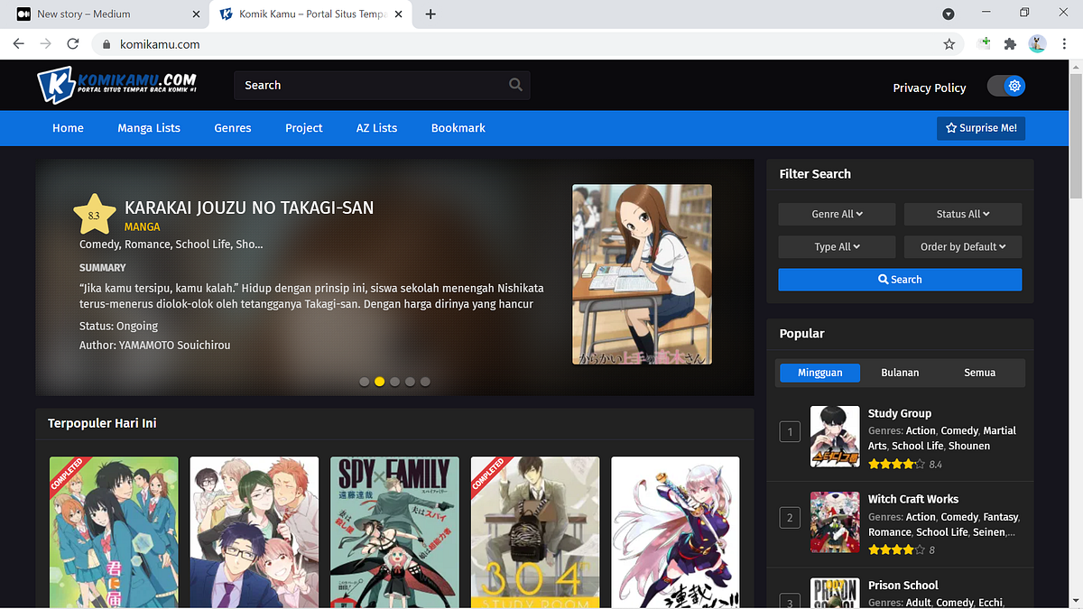The image size is (1083, 609).
Task: Open the Privacy Policy link
Action: [x=930, y=88]
